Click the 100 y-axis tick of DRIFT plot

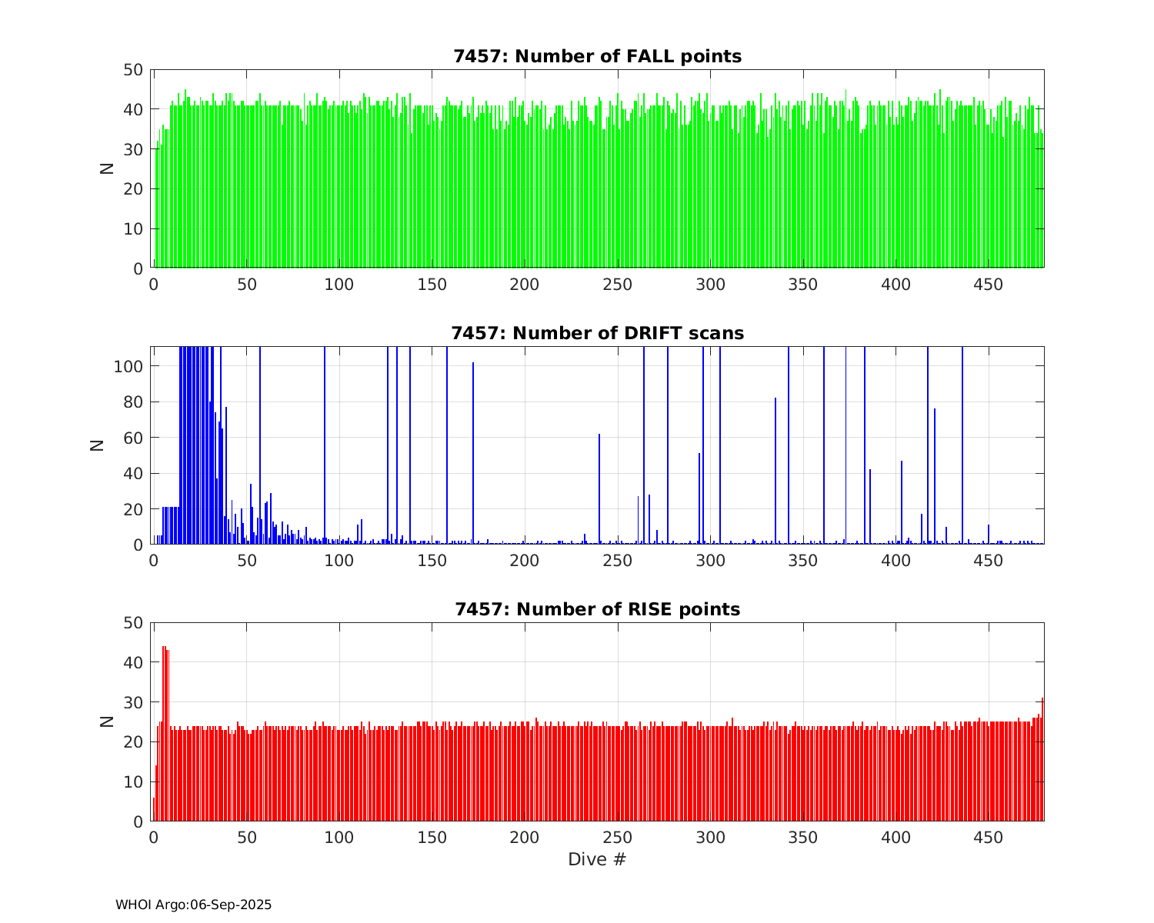click(x=128, y=366)
